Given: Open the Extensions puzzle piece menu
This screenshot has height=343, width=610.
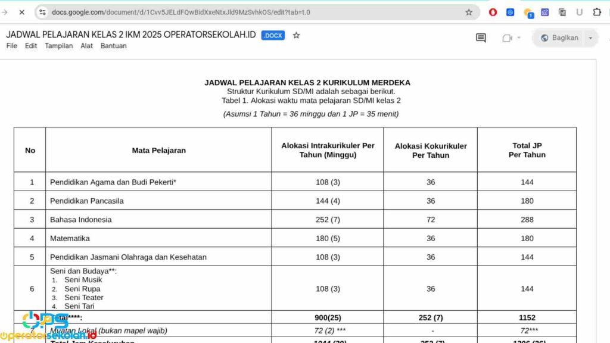Looking at the screenshot, I should coord(597,13).
